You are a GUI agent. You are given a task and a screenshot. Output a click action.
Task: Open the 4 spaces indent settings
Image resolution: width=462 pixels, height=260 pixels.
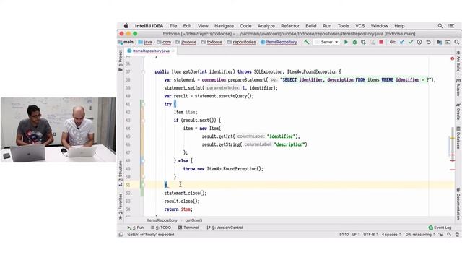pos(391,235)
